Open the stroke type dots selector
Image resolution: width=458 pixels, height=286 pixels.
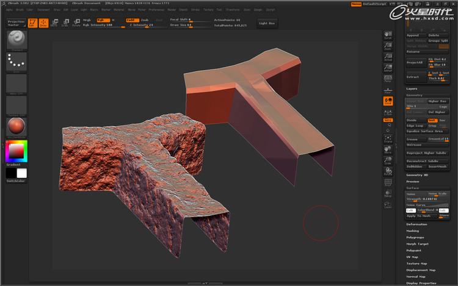16,61
